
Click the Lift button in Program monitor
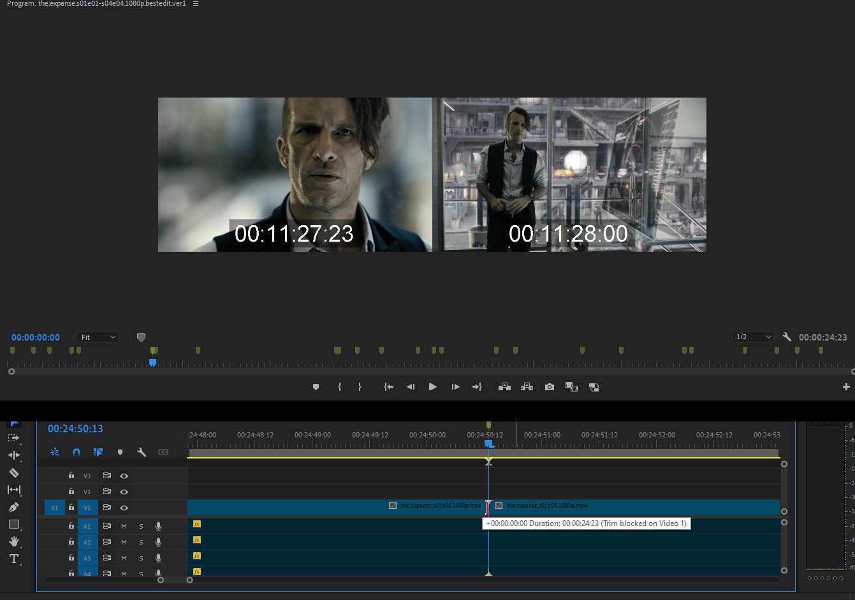[x=504, y=387]
